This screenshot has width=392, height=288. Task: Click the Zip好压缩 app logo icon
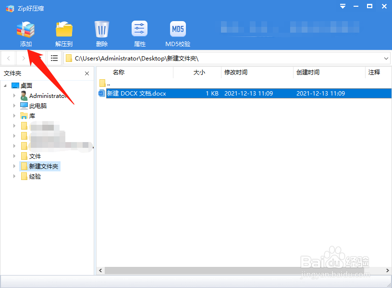(10, 9)
